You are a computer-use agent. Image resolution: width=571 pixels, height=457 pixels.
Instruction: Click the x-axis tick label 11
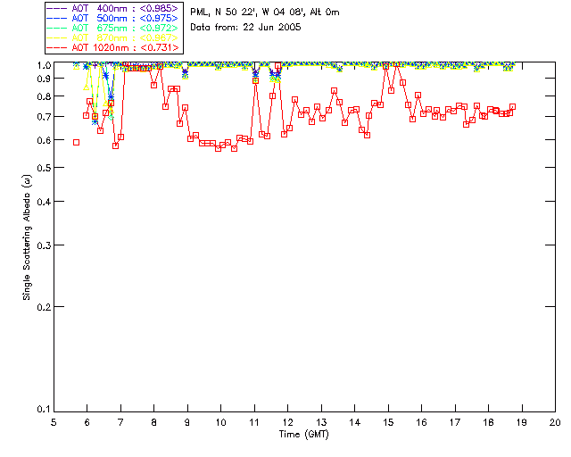coord(254,422)
